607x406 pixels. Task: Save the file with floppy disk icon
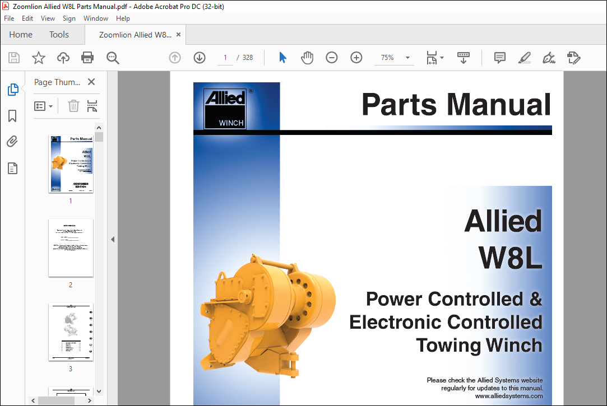(x=14, y=58)
